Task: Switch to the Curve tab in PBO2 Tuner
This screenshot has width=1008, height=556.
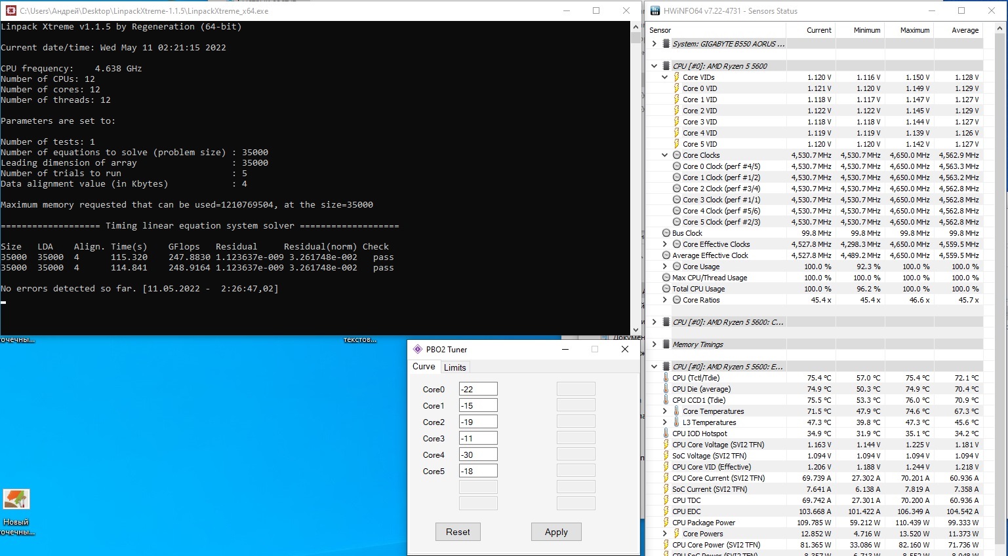Action: pos(424,367)
